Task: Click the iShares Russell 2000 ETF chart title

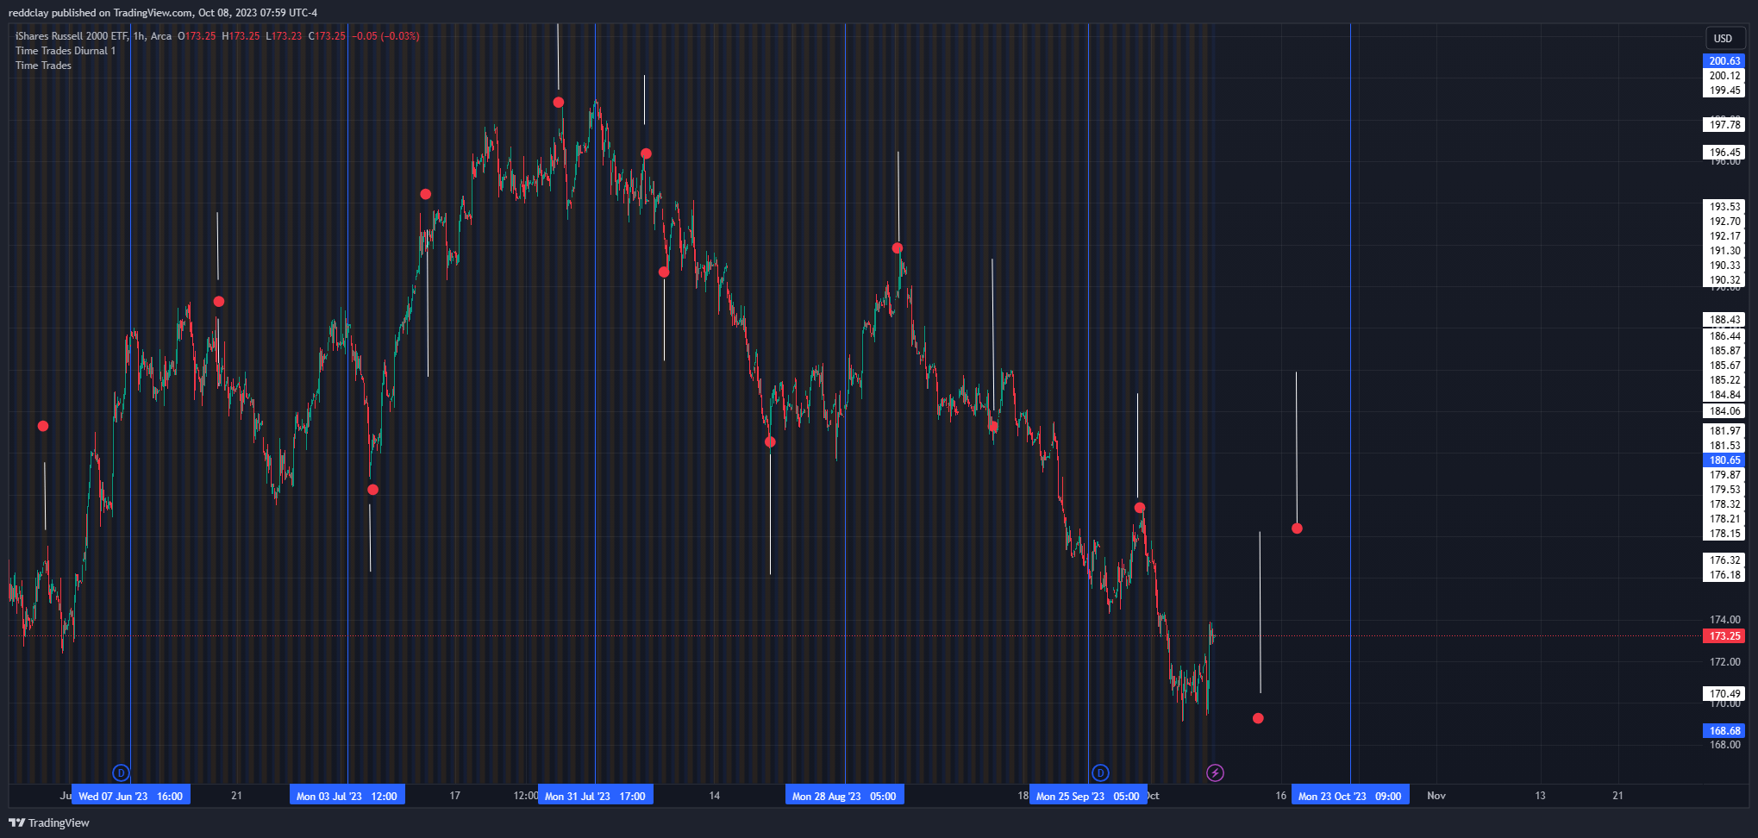Action: [x=69, y=35]
